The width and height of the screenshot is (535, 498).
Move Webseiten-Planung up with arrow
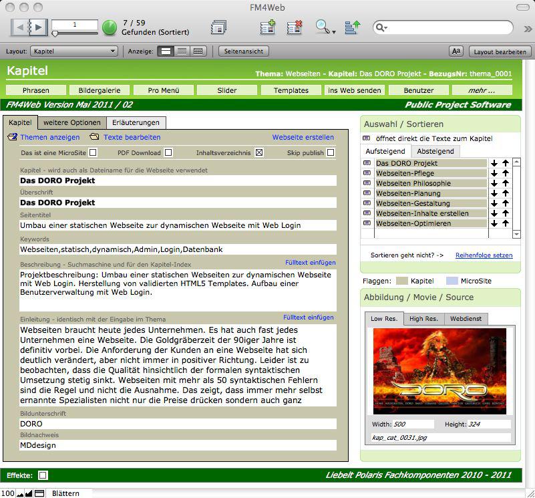506,193
